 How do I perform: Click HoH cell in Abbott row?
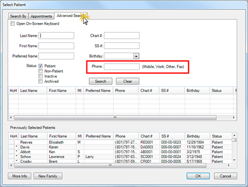(x=13, y=152)
